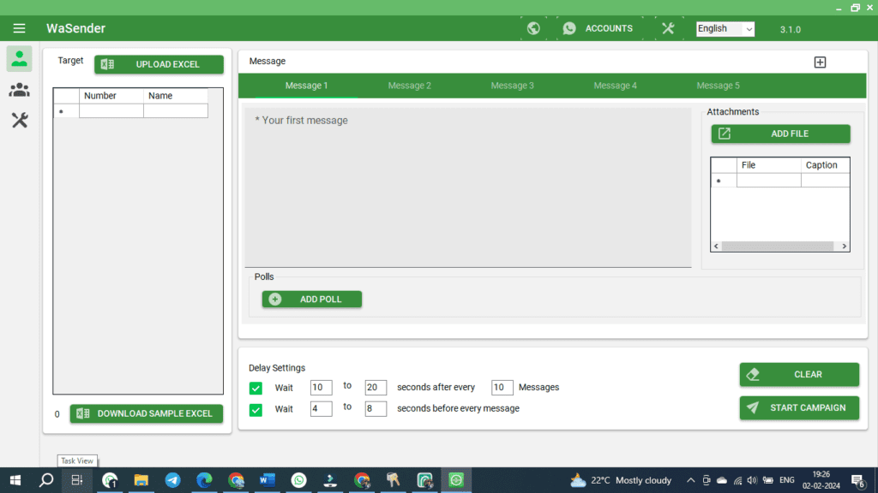Click the Number column header
The width and height of the screenshot is (878, 493).
[111, 96]
